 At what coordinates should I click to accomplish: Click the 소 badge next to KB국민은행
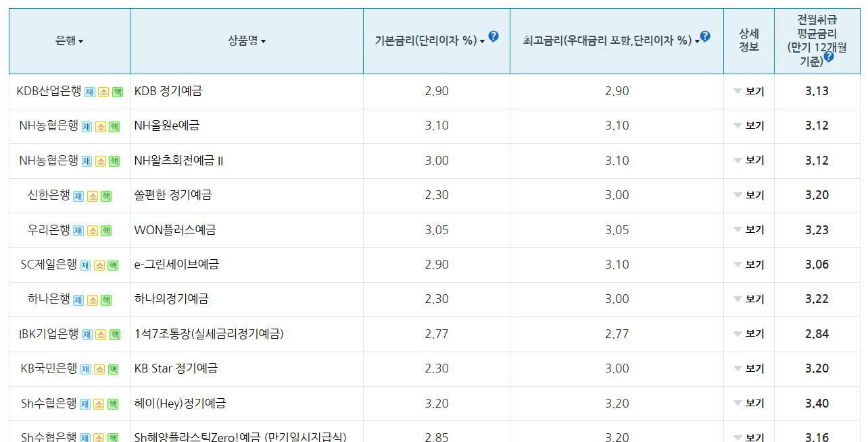point(99,370)
